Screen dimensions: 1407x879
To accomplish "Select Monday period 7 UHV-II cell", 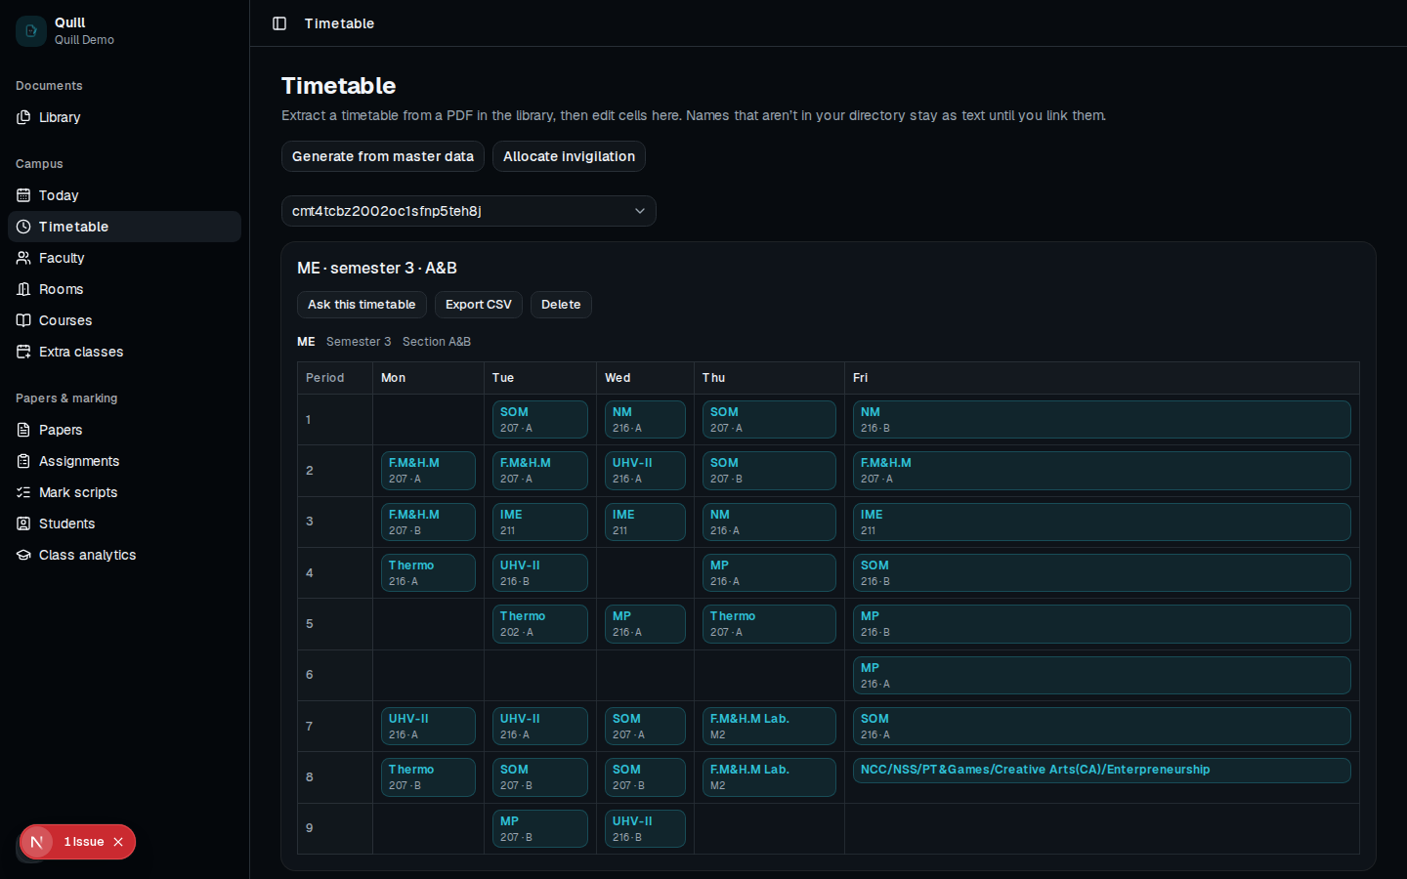I will (x=428, y=726).
